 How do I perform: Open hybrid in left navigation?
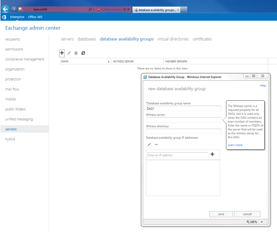10,139
